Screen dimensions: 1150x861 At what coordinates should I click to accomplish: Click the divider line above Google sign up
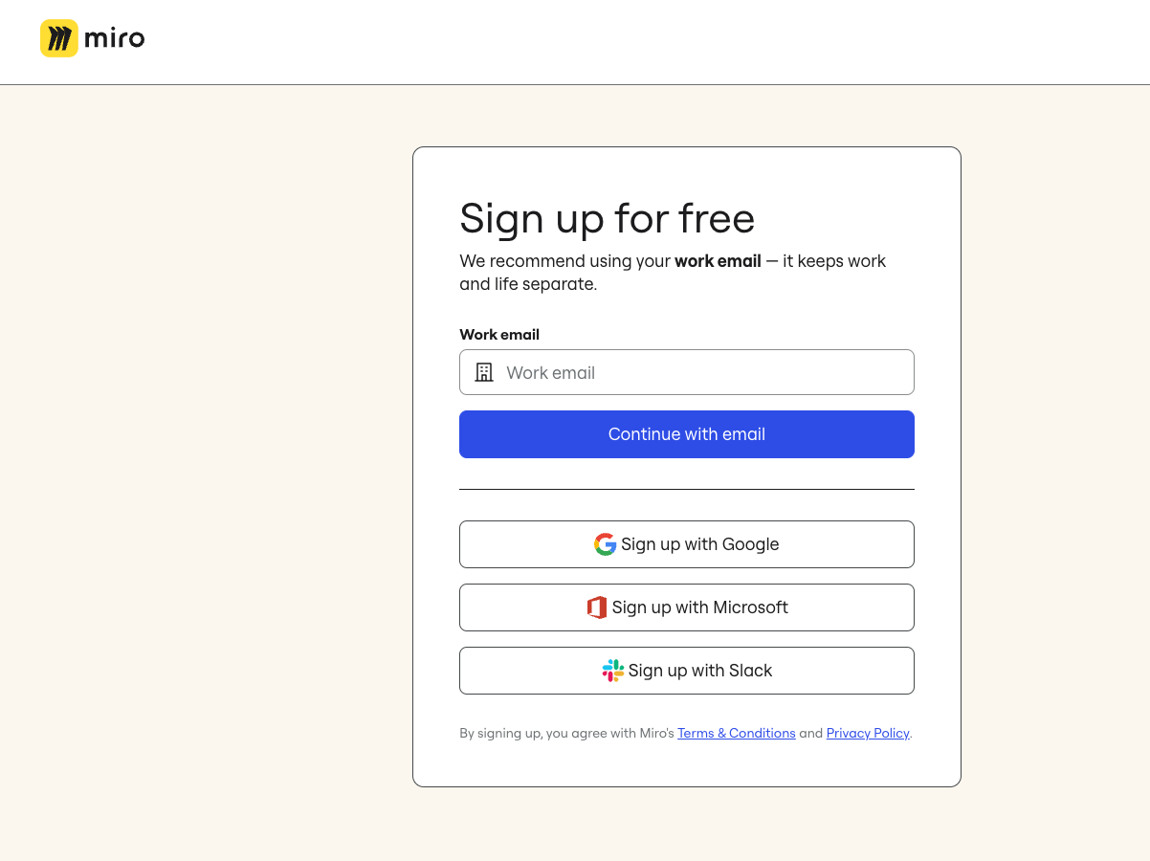point(687,489)
